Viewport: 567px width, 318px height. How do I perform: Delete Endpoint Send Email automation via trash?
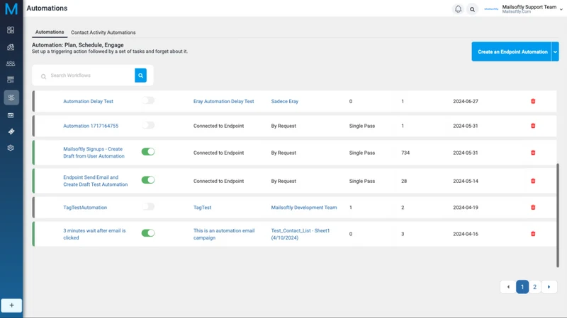533,181
